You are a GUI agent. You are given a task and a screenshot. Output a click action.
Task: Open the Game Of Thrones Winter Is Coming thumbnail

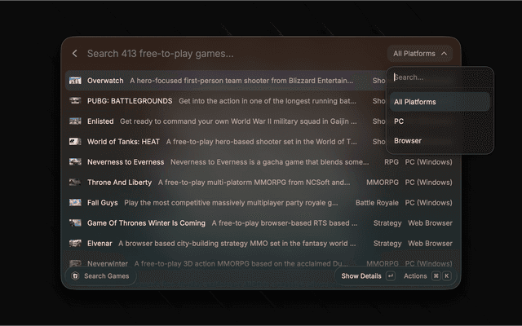(x=75, y=222)
